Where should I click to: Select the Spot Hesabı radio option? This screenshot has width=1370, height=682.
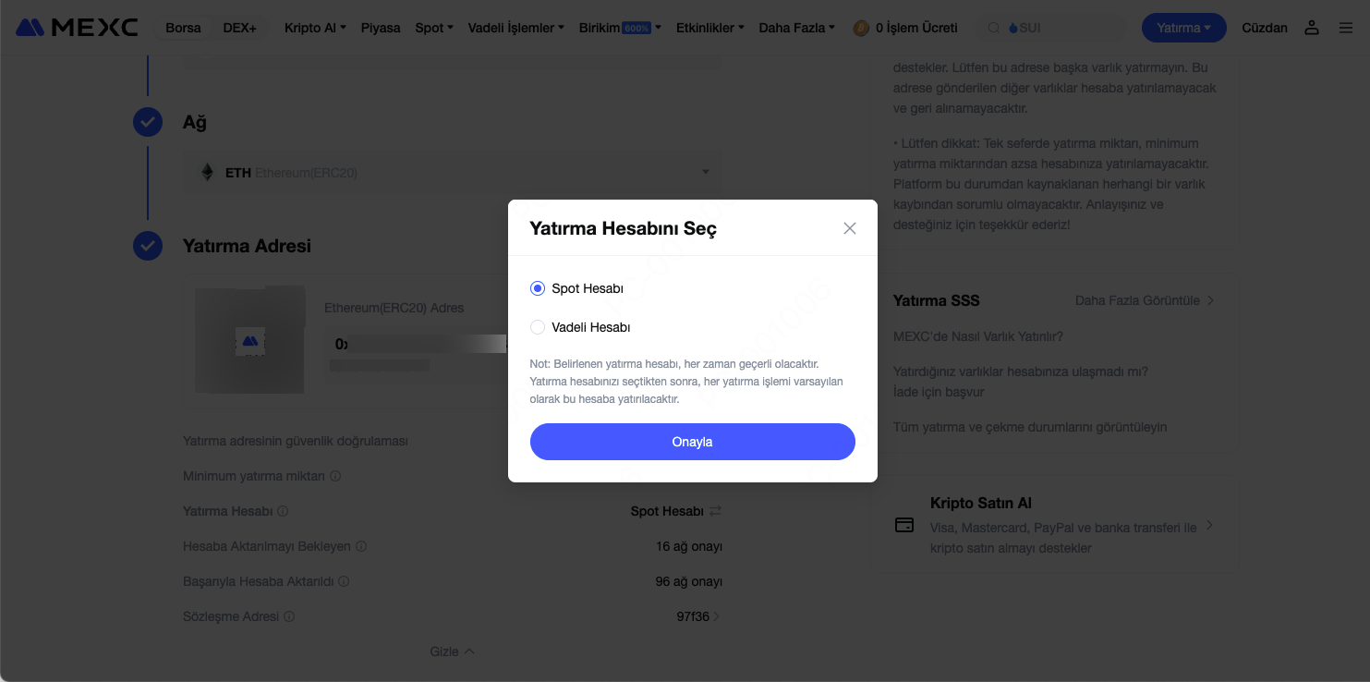(x=538, y=288)
